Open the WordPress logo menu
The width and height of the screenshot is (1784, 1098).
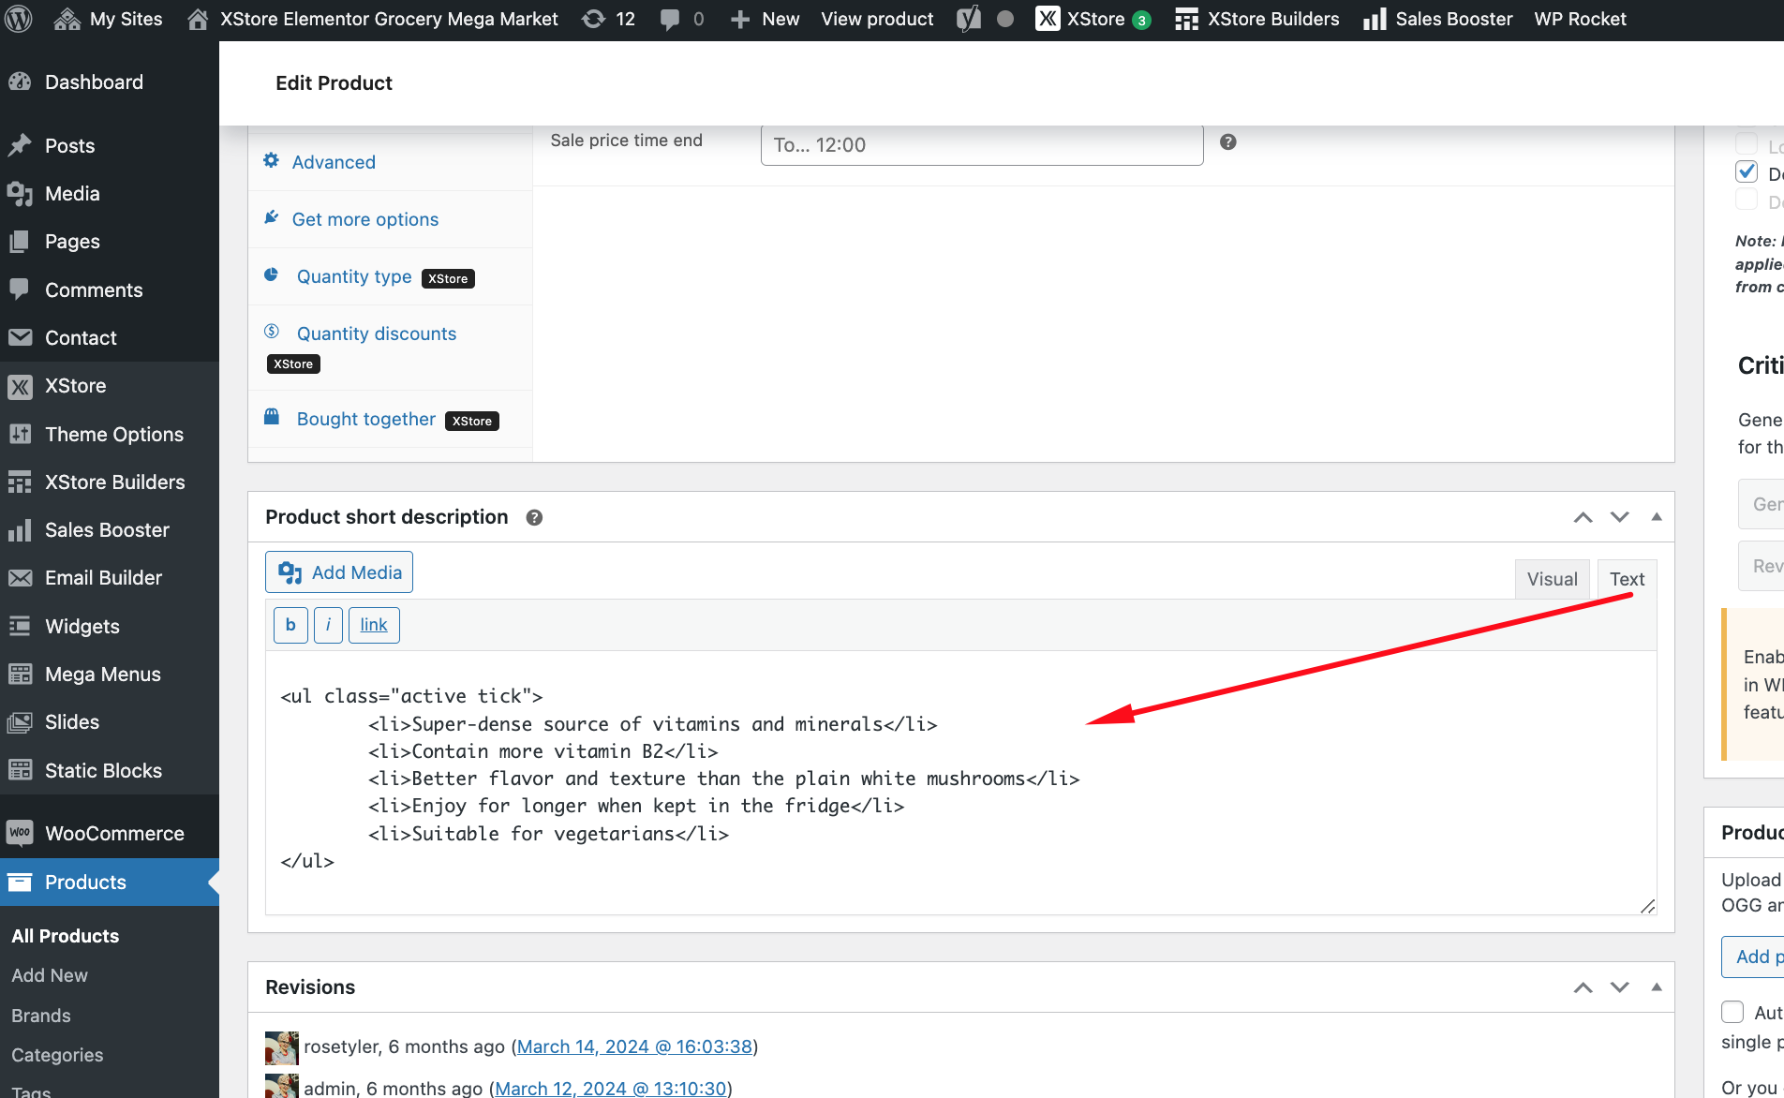[x=19, y=19]
